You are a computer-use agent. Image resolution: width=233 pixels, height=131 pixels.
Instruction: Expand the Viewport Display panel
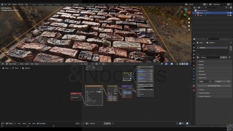[204, 93]
